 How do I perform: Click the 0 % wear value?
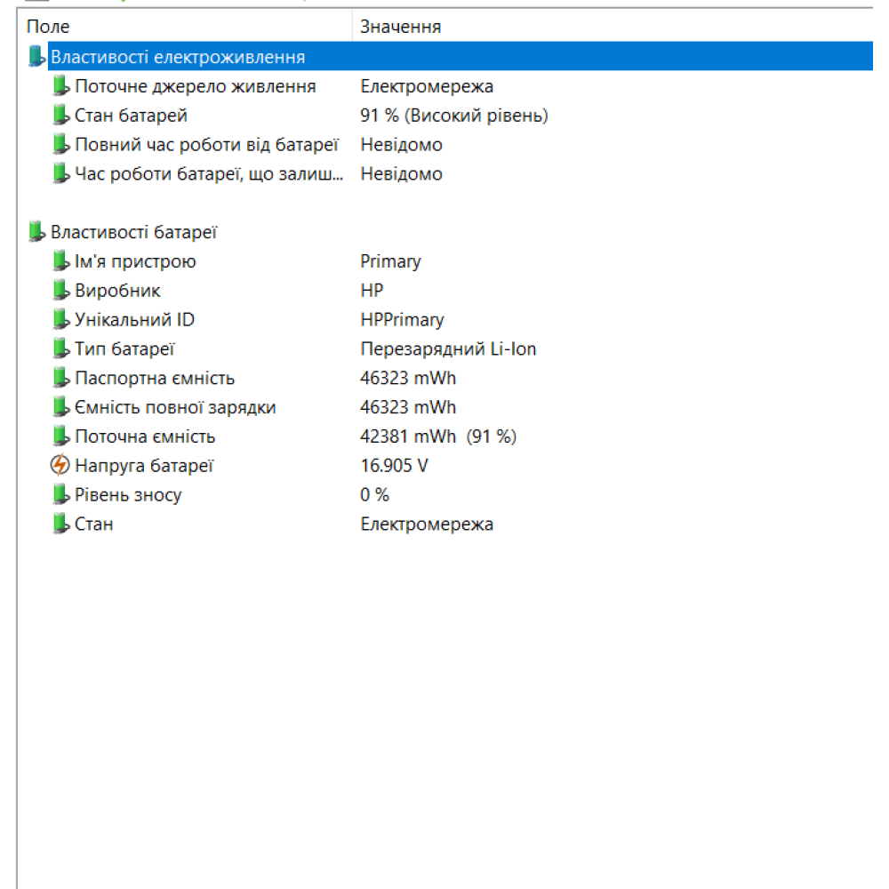[x=375, y=494]
